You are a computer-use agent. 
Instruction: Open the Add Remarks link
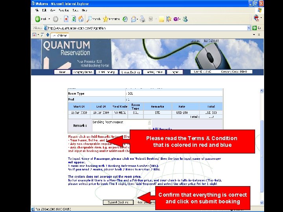[x=162, y=129]
